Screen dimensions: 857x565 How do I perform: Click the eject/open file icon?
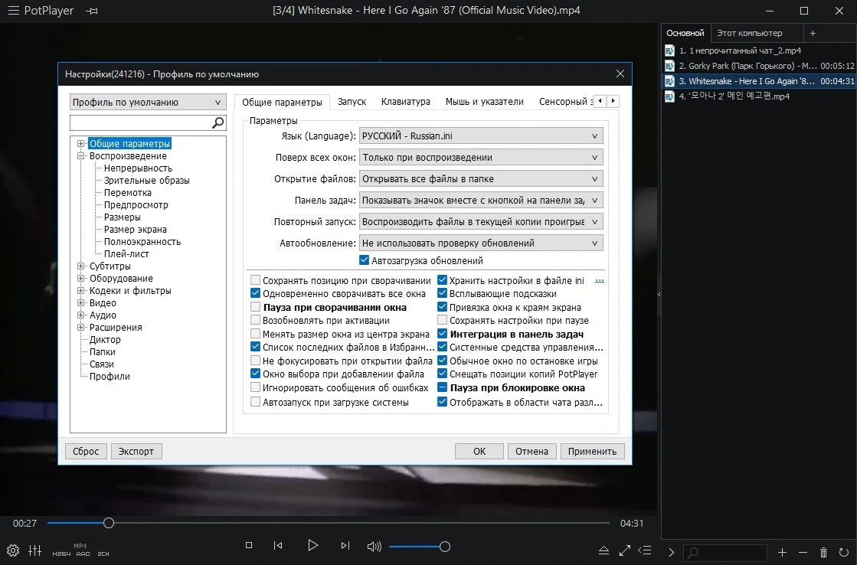click(x=604, y=550)
